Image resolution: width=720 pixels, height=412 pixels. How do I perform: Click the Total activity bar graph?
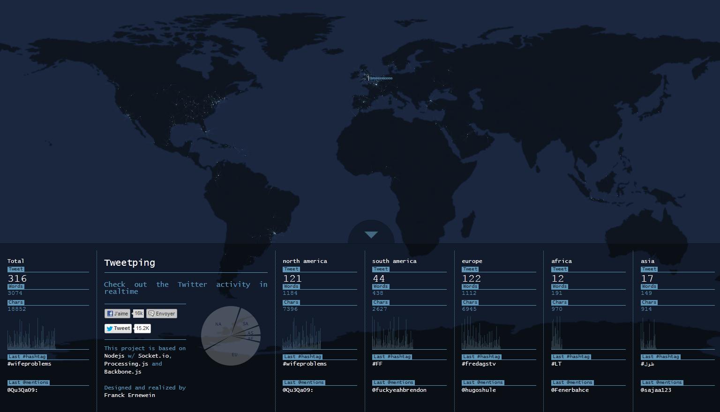[x=31, y=334]
